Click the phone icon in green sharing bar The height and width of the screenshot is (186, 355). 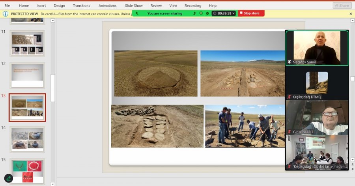pos(137,13)
